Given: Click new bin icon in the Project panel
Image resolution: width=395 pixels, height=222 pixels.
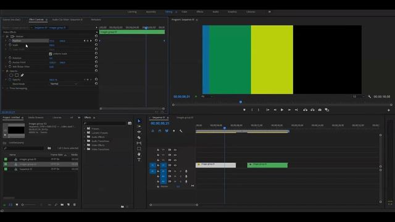Looking at the screenshot, I should pyautogui.click(x=62, y=205).
